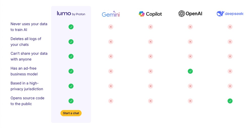
Task: Click the 'Has an ad-free business model' label
Action: point(24,71)
